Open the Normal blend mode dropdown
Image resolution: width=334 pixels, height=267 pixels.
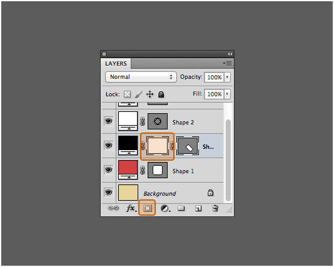(141, 77)
